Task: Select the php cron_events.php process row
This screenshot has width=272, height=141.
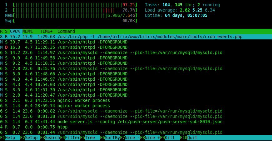Action: (x=136, y=37)
